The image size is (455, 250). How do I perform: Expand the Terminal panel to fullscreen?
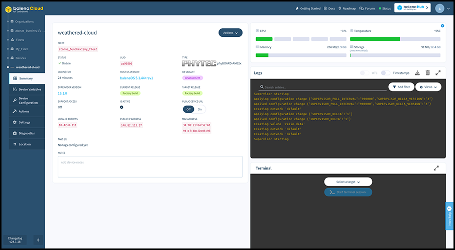436,169
